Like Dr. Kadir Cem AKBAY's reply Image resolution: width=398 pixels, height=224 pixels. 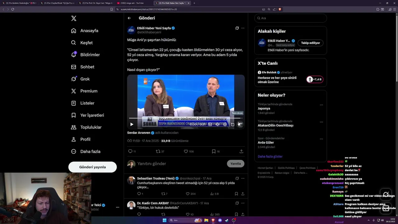[189, 214]
